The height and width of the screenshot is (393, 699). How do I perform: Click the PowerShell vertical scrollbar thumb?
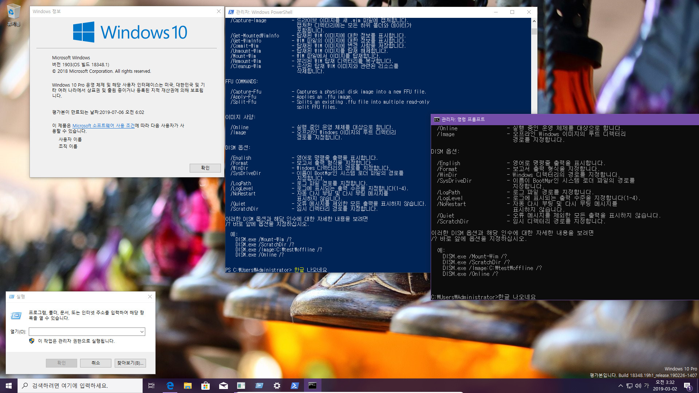coord(534,31)
